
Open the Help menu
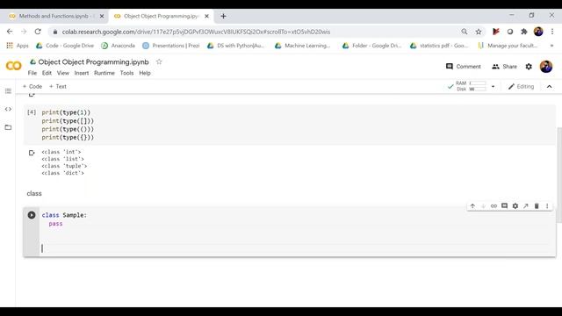click(145, 73)
